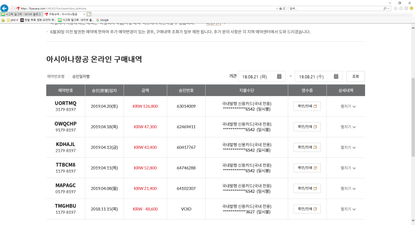Switch to the 사그락 달그락 네이버 블로그 tab
Screen dimensions: 415x225
coord(21,14)
